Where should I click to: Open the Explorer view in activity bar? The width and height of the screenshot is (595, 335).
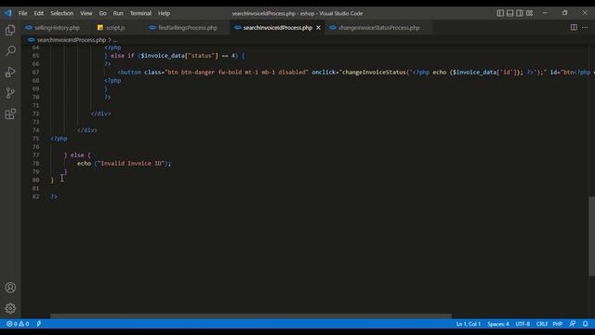10,30
